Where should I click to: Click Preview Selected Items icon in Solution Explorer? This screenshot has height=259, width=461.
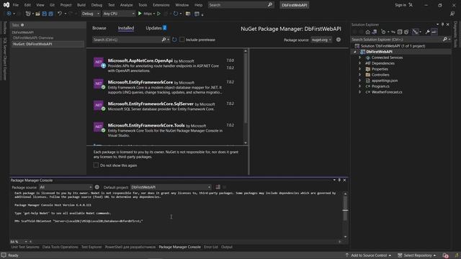434,32
